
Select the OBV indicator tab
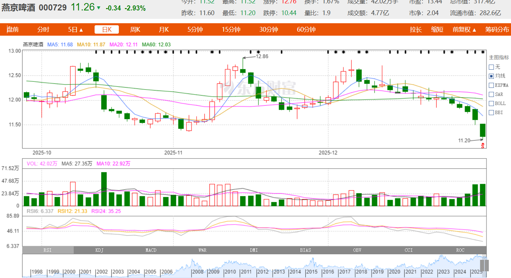357,250
